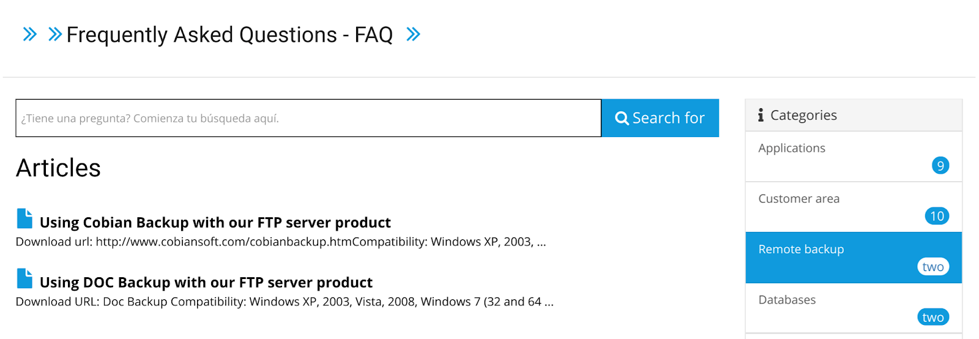Click the document icon beside DOC Backup article

click(24, 278)
